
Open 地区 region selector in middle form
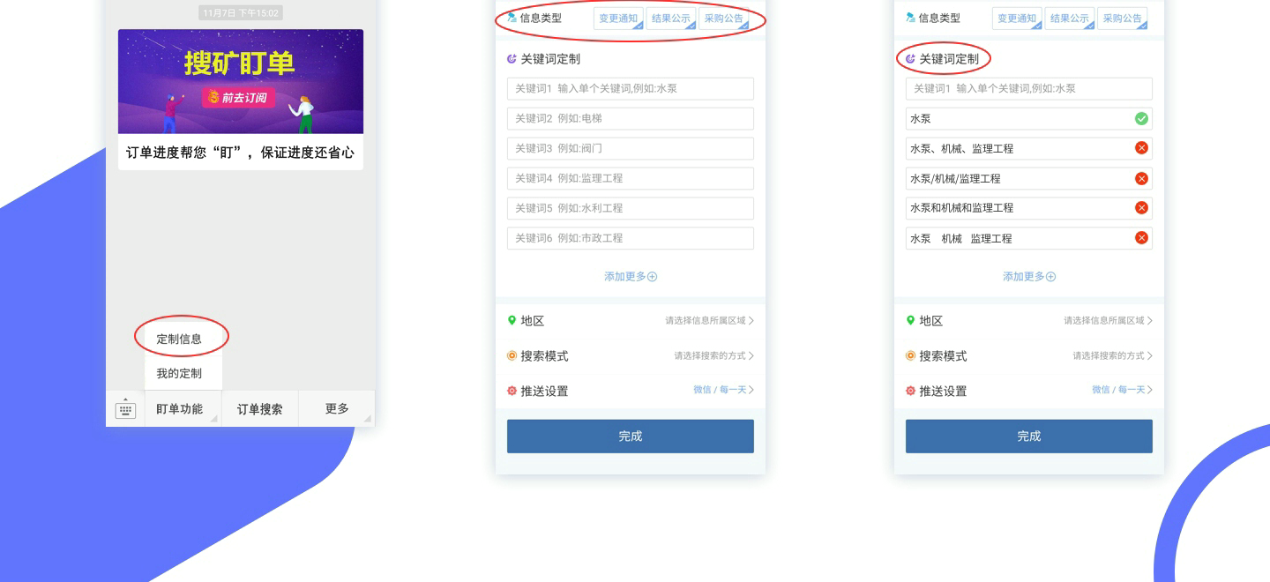click(x=631, y=321)
